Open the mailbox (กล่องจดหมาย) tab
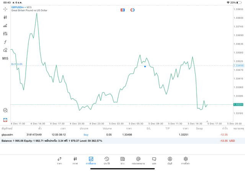 click(138, 160)
